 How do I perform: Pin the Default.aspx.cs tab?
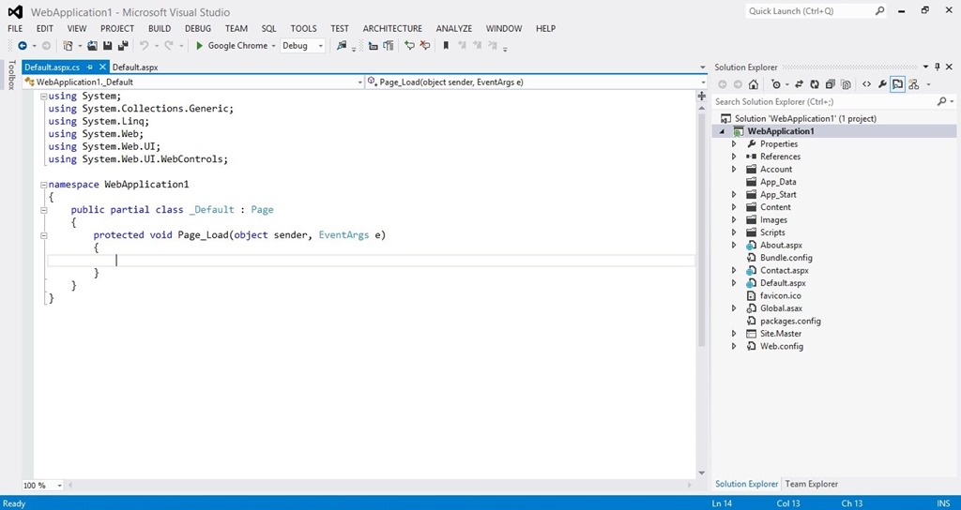coord(90,67)
